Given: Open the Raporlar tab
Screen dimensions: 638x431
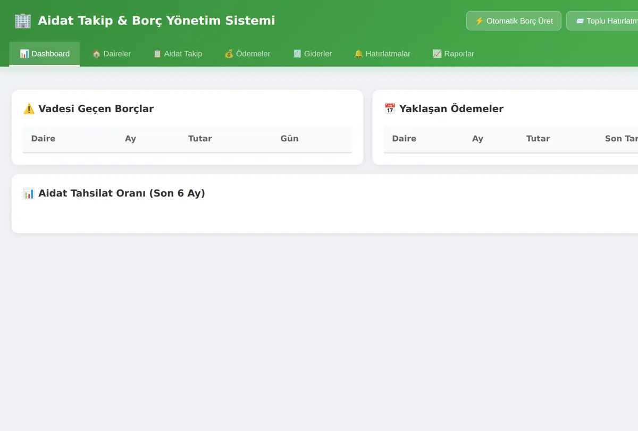Looking at the screenshot, I should (x=454, y=54).
